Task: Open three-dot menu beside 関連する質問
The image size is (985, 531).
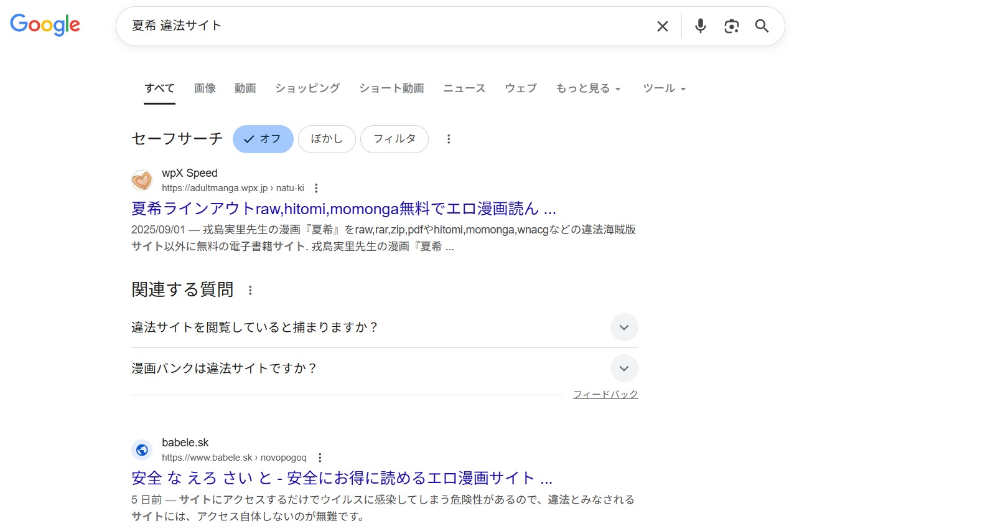Action: pos(250,290)
